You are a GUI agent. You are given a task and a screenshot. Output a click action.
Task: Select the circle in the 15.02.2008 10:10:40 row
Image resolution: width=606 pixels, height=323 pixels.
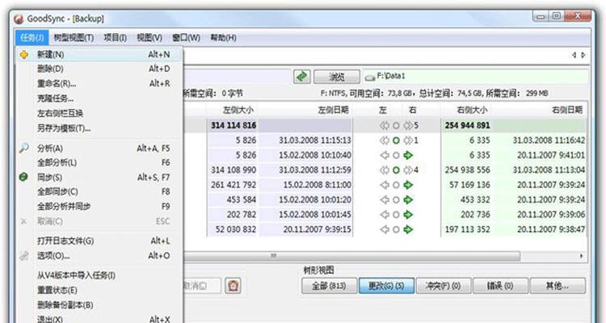pyautogui.click(x=396, y=155)
